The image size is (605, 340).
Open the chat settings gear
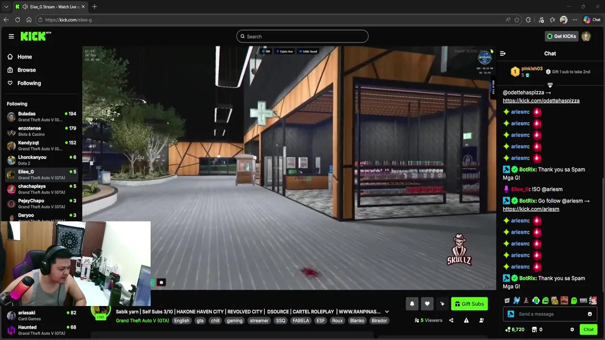coord(572,330)
